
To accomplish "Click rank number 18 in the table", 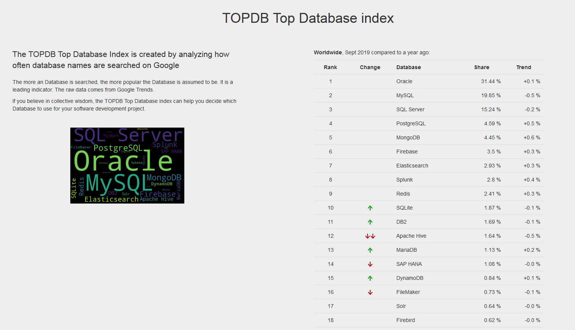I will click(x=331, y=320).
